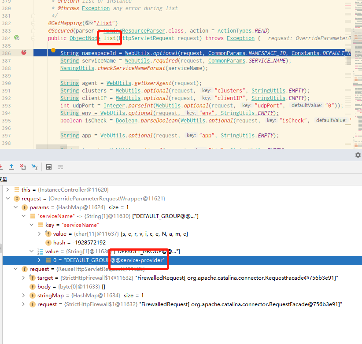
Task: Click the Integer class reference on line 393
Action: [114, 106]
